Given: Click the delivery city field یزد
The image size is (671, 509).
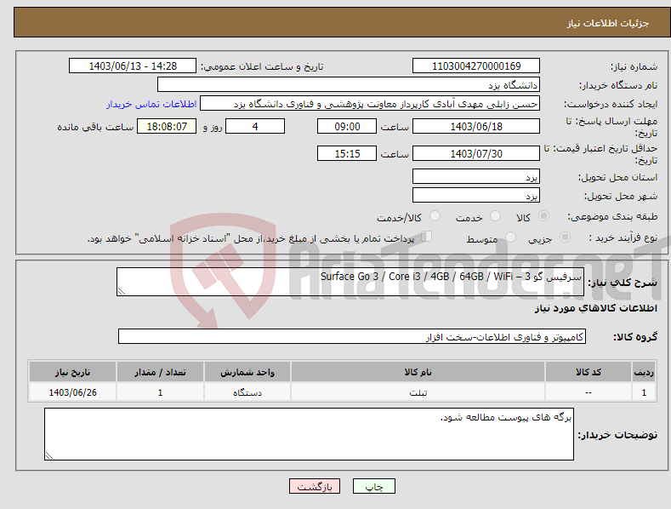Looking at the screenshot, I should pyautogui.click(x=476, y=196).
